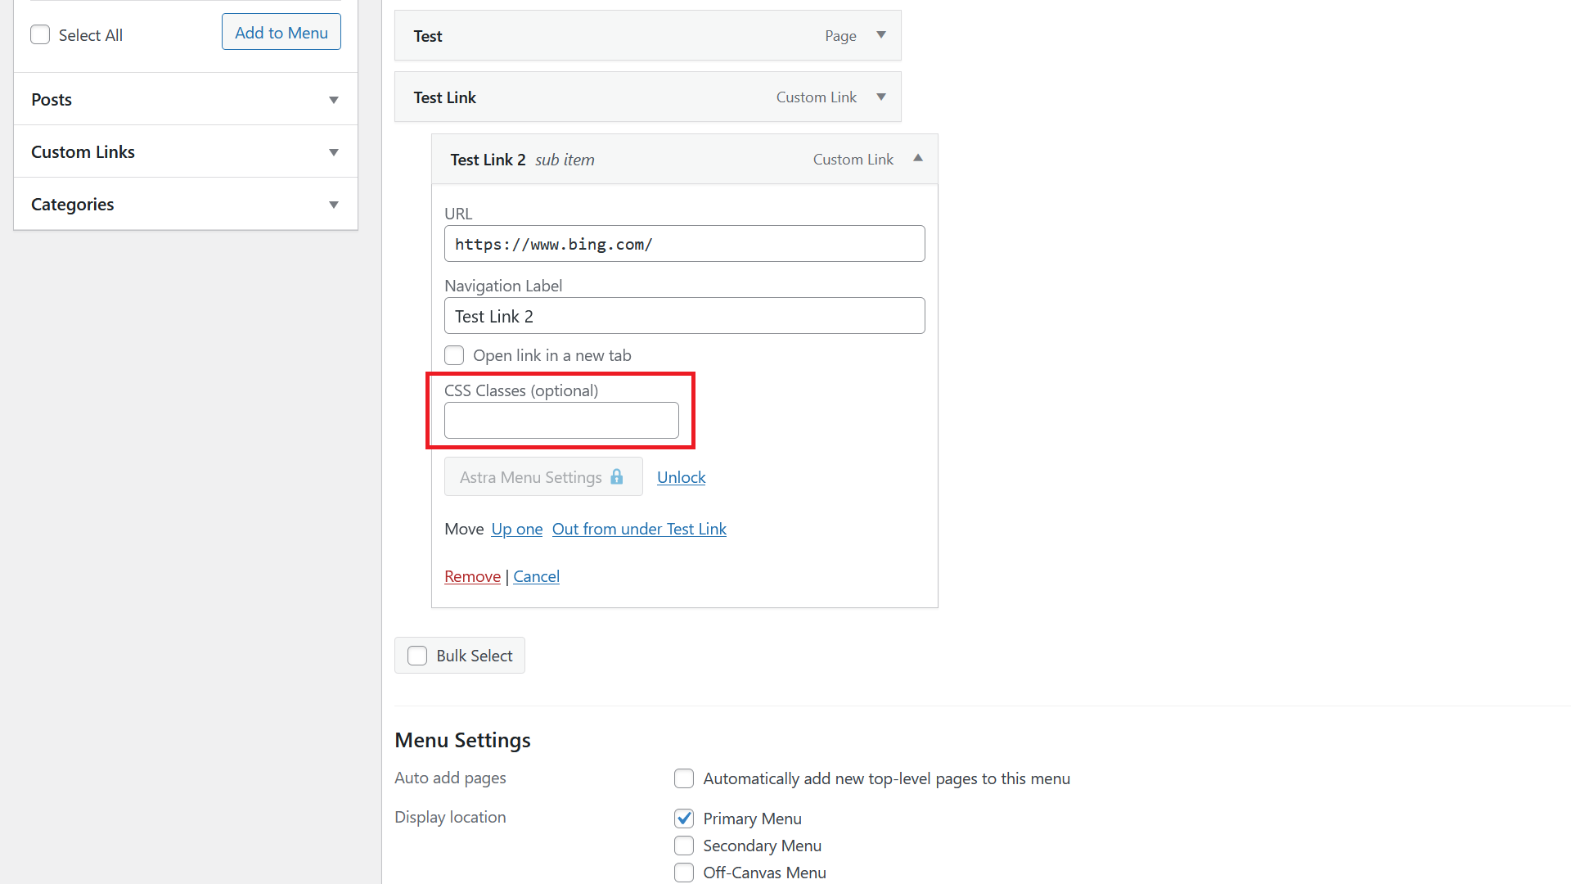Viewport: 1571px width, 884px height.
Task: Click the Custom Links panel heading
Action: [83, 152]
